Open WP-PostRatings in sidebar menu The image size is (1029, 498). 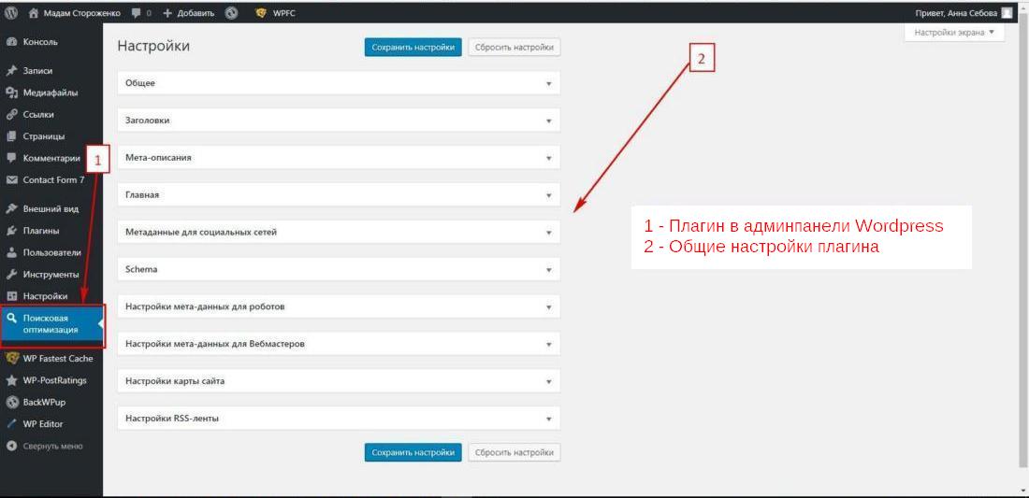[57, 380]
